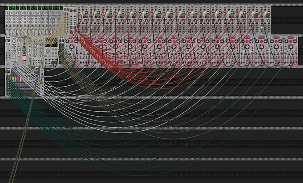Click the large center knob on the leftmost pink module
The image size is (303, 183).
72,47
